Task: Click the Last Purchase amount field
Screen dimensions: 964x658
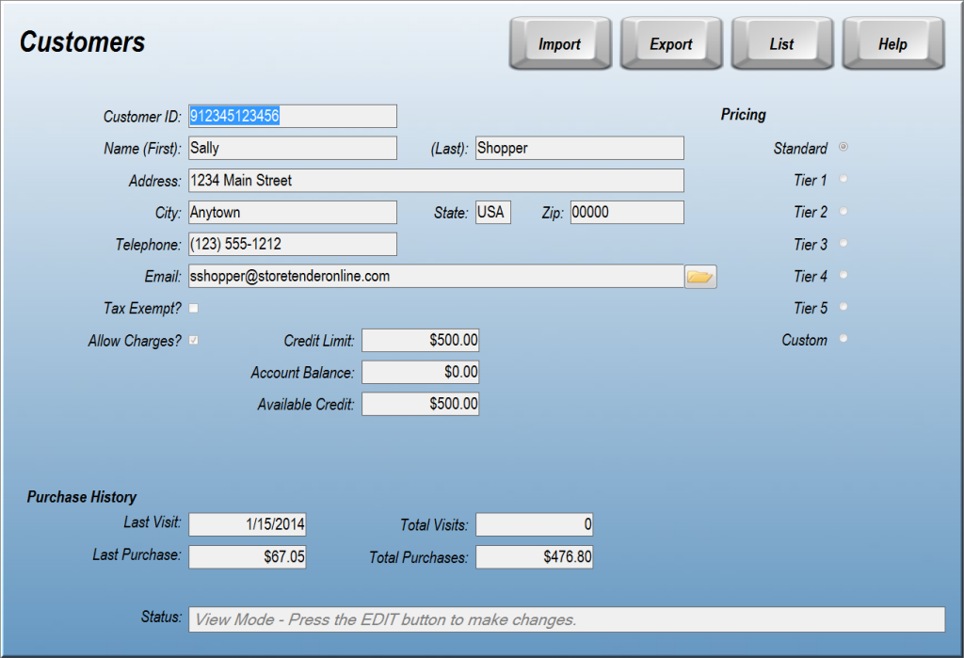Action: point(248,557)
